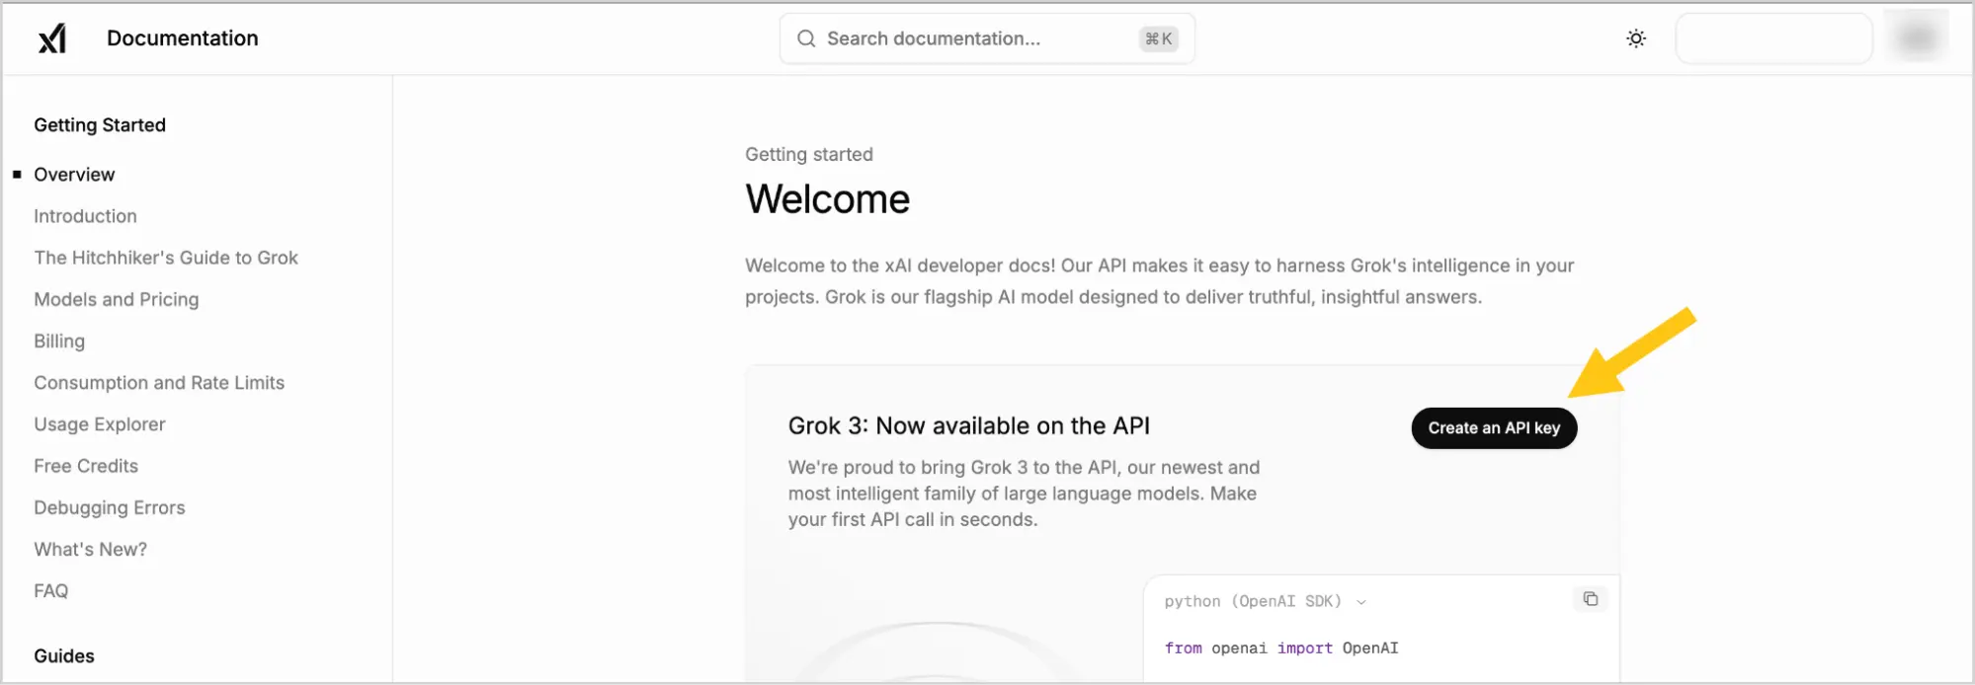This screenshot has width=1975, height=685.
Task: Select Overview in the sidebar
Action: (x=74, y=175)
